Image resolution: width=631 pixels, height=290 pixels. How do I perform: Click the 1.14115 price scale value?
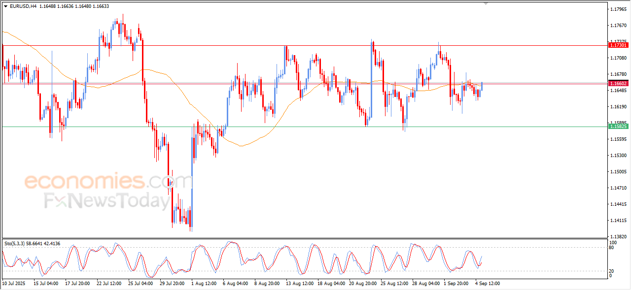coord(618,221)
